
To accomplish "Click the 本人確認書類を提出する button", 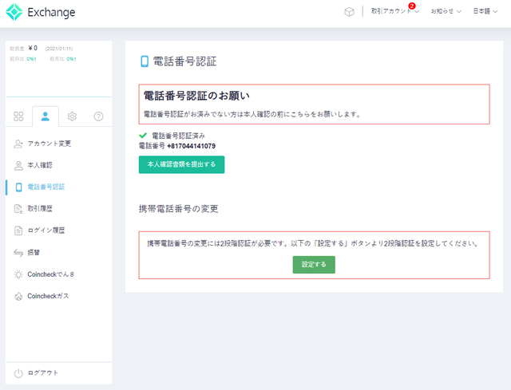I will click(x=181, y=165).
